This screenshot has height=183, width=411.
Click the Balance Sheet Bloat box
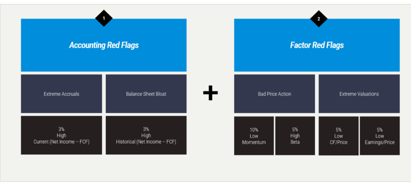pos(146,94)
